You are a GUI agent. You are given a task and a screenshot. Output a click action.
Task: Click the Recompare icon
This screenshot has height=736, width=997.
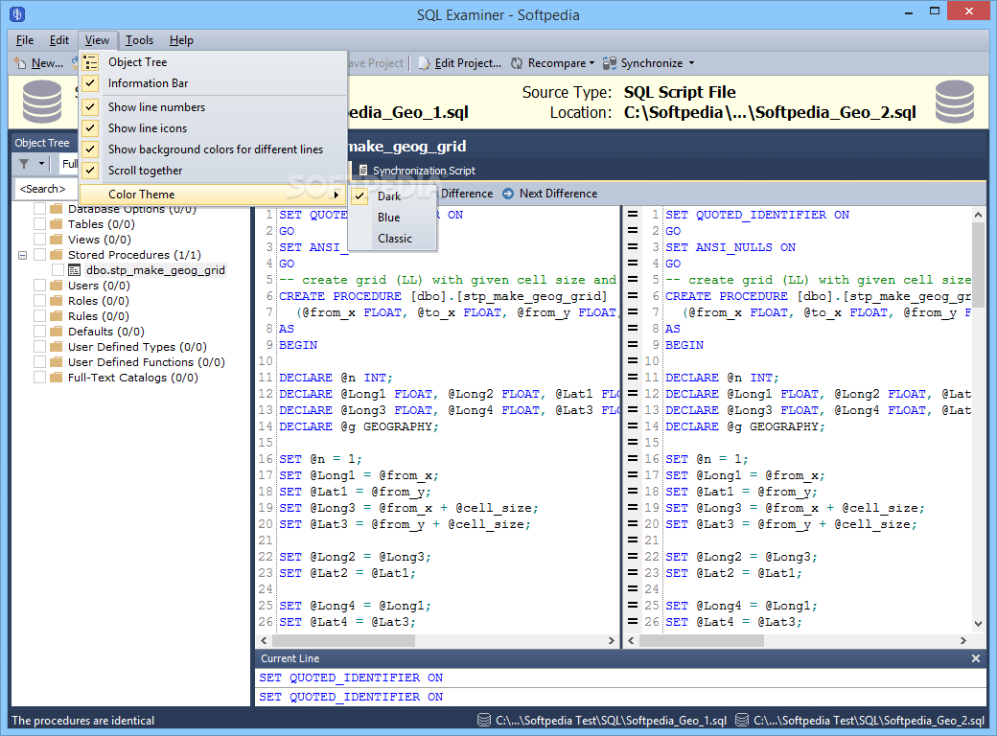(x=517, y=63)
